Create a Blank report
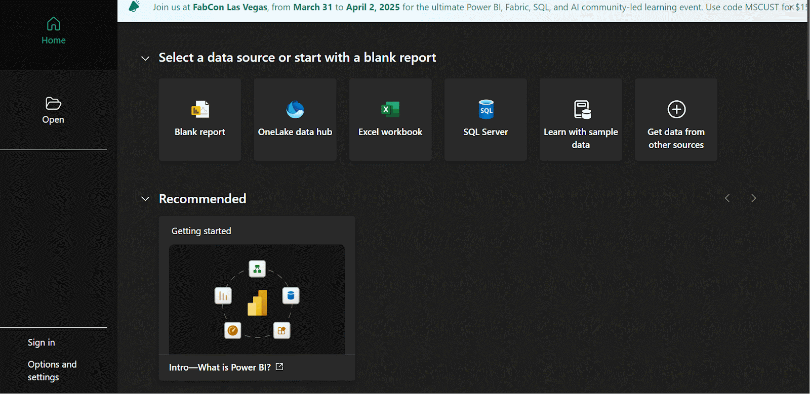Image resolution: width=810 pixels, height=394 pixels. coord(200,119)
